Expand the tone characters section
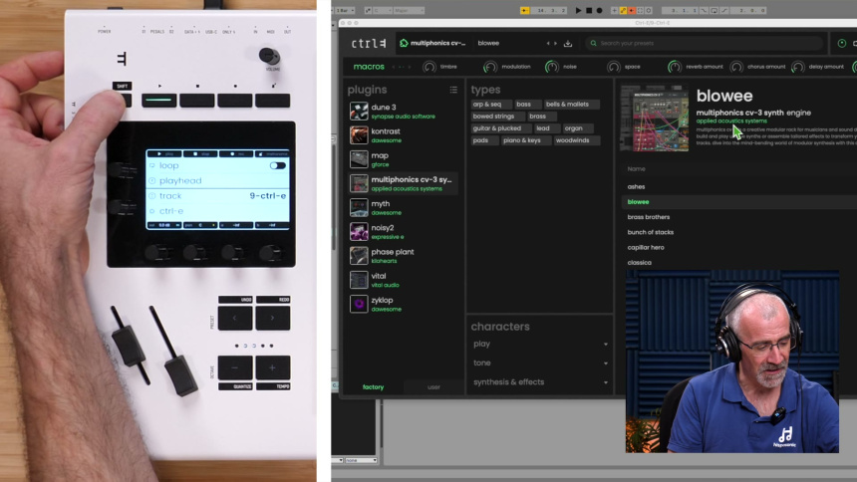857x482 pixels. (540, 362)
